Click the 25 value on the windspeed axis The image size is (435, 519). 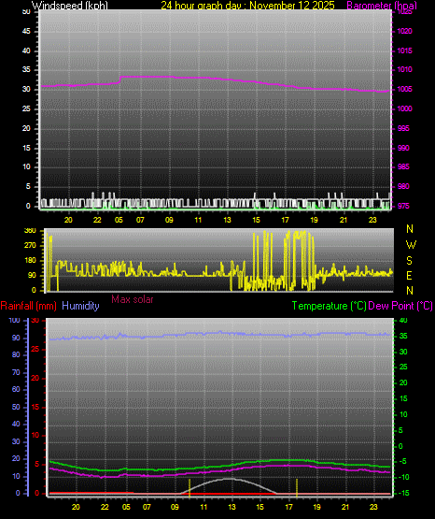[26, 108]
